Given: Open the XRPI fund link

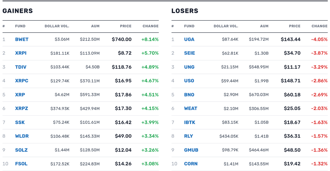Looking at the screenshot, I should (x=21, y=53).
